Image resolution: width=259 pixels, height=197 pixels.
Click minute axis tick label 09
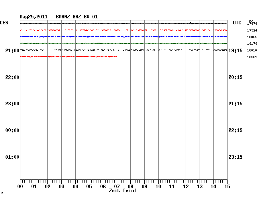pos(144,187)
